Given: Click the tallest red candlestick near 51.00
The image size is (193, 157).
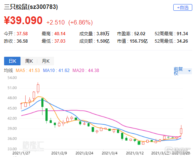Looking at the screenshot, I should (38, 88).
